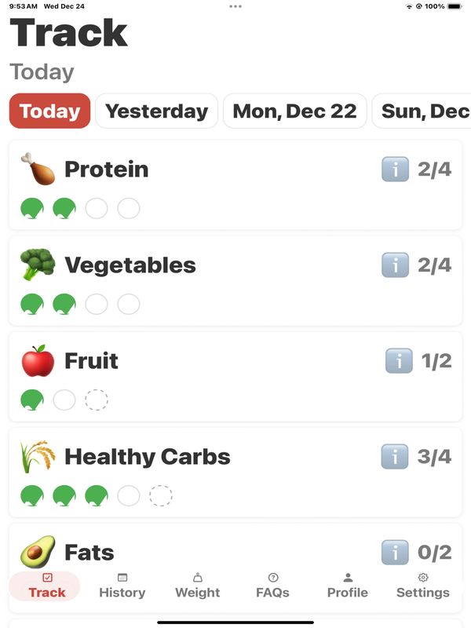
Task: Mark the second Fruit serving
Action: click(x=64, y=400)
